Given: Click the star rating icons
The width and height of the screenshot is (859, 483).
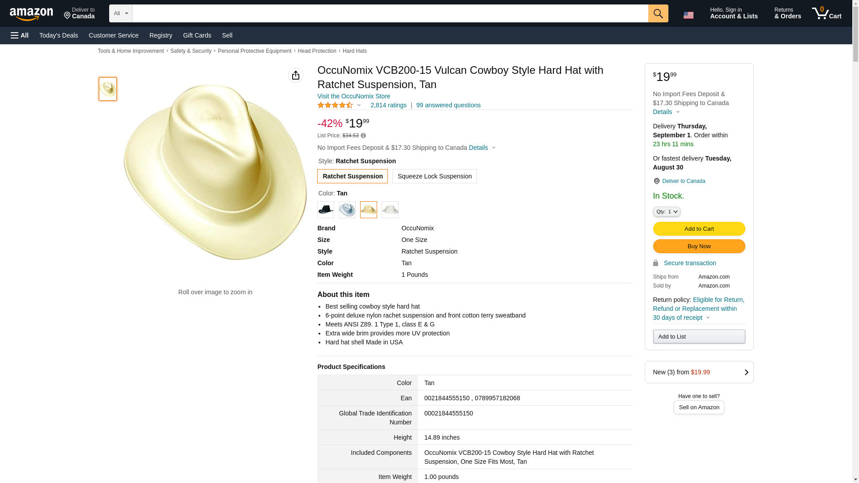Looking at the screenshot, I should 335,105.
